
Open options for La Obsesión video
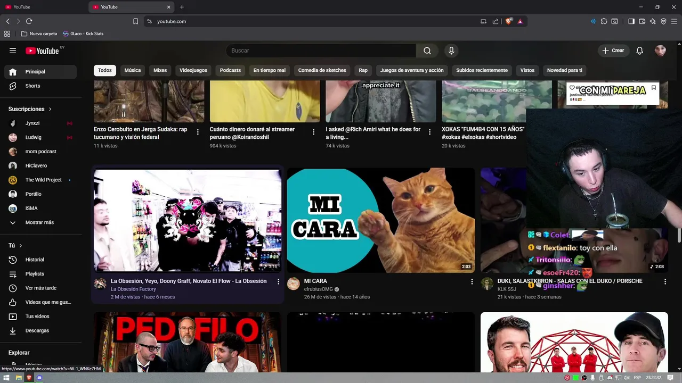[278, 281]
